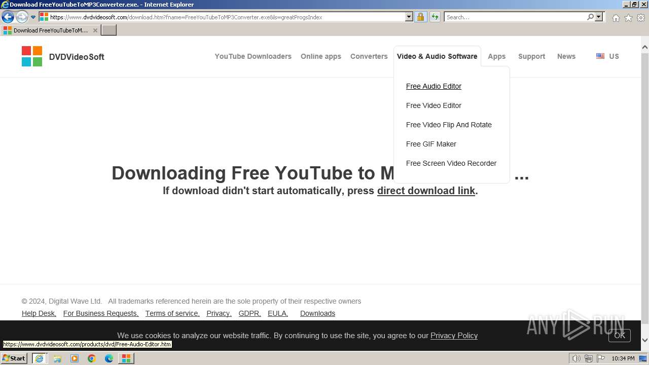The width and height of the screenshot is (649, 365).
Task: Click the DVDVideoSoft brand name
Action: click(x=77, y=57)
